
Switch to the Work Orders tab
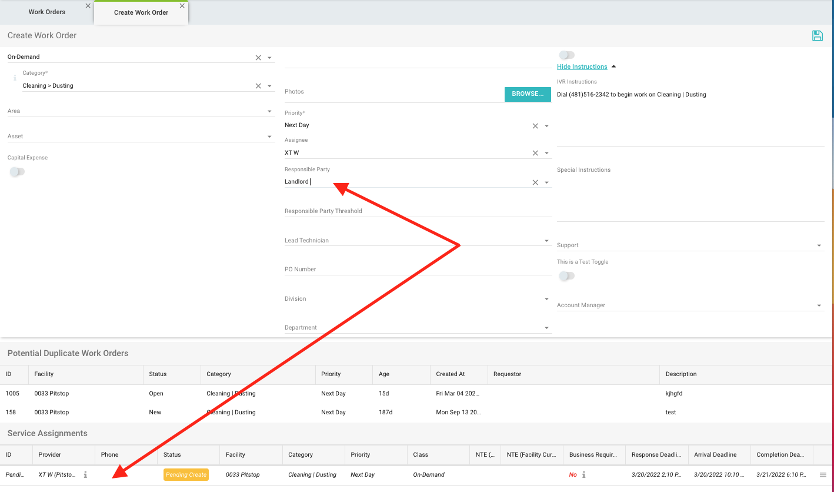click(x=47, y=12)
